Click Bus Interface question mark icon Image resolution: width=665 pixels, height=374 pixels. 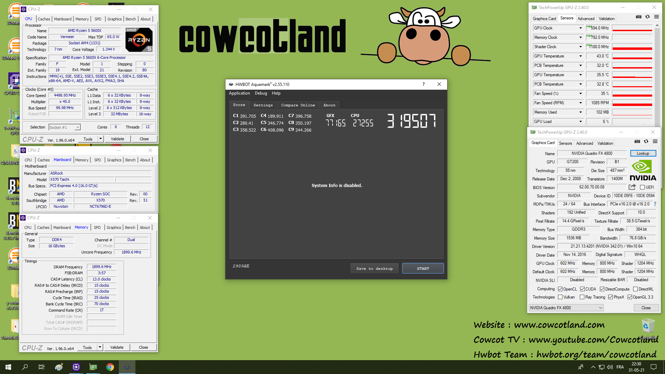[x=655, y=204]
